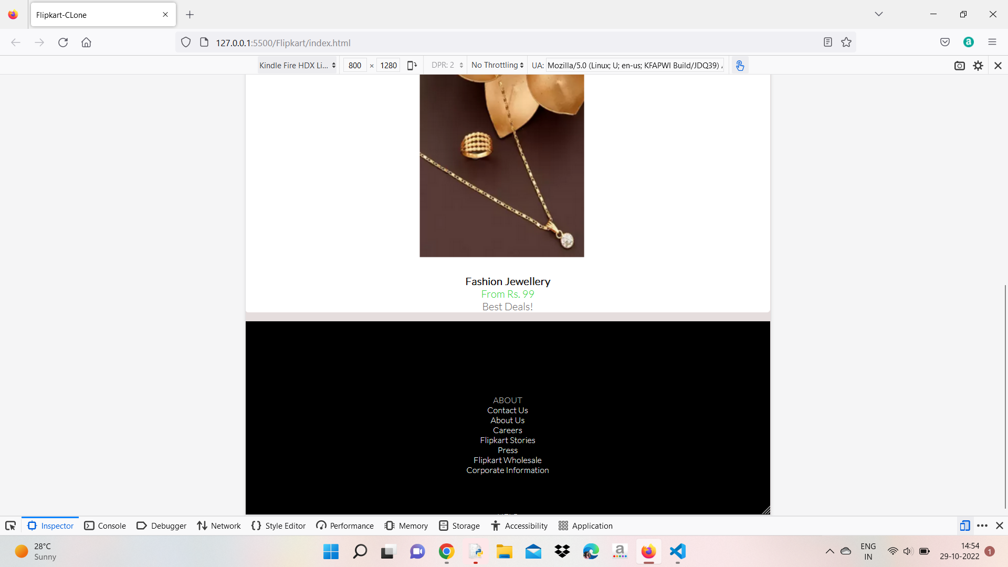Viewport: 1008px width, 567px height.
Task: Click the Flipkart Wholesale link
Action: pyautogui.click(x=507, y=460)
